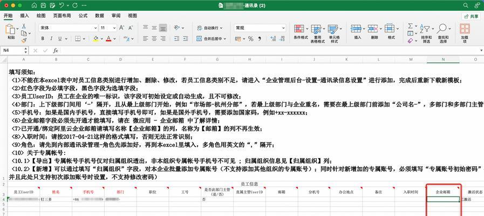
Task: Switch to the 页面布局 (Page Layout) tab
Action: (x=62, y=16)
